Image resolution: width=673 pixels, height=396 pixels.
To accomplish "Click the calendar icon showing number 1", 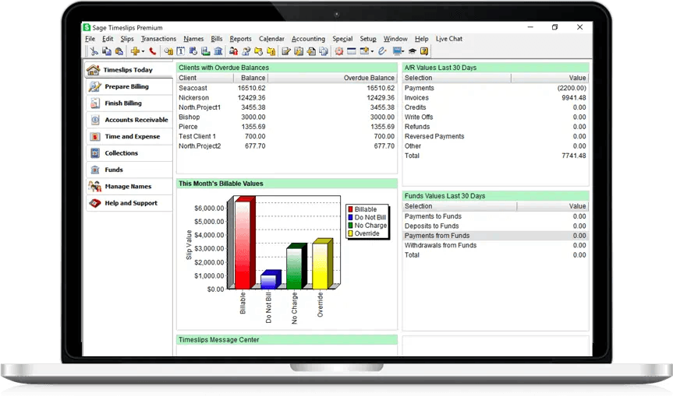I will (x=181, y=51).
